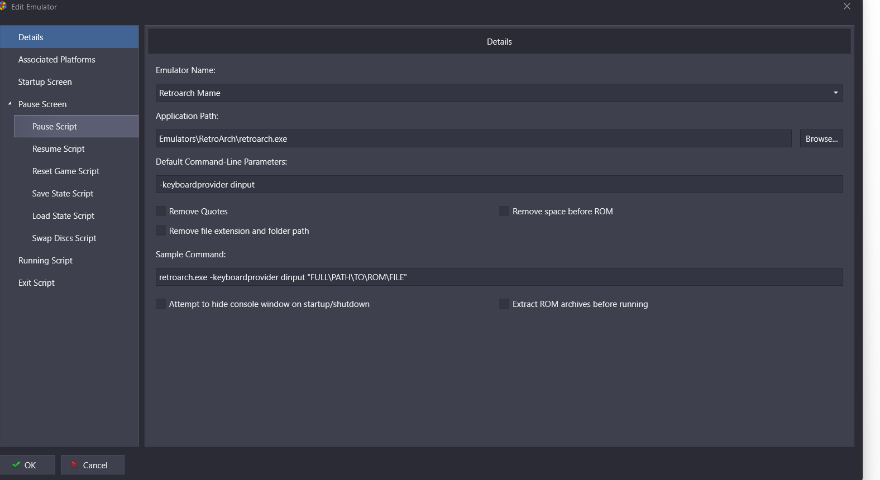Check Remove file extension and folder path

pyautogui.click(x=161, y=231)
